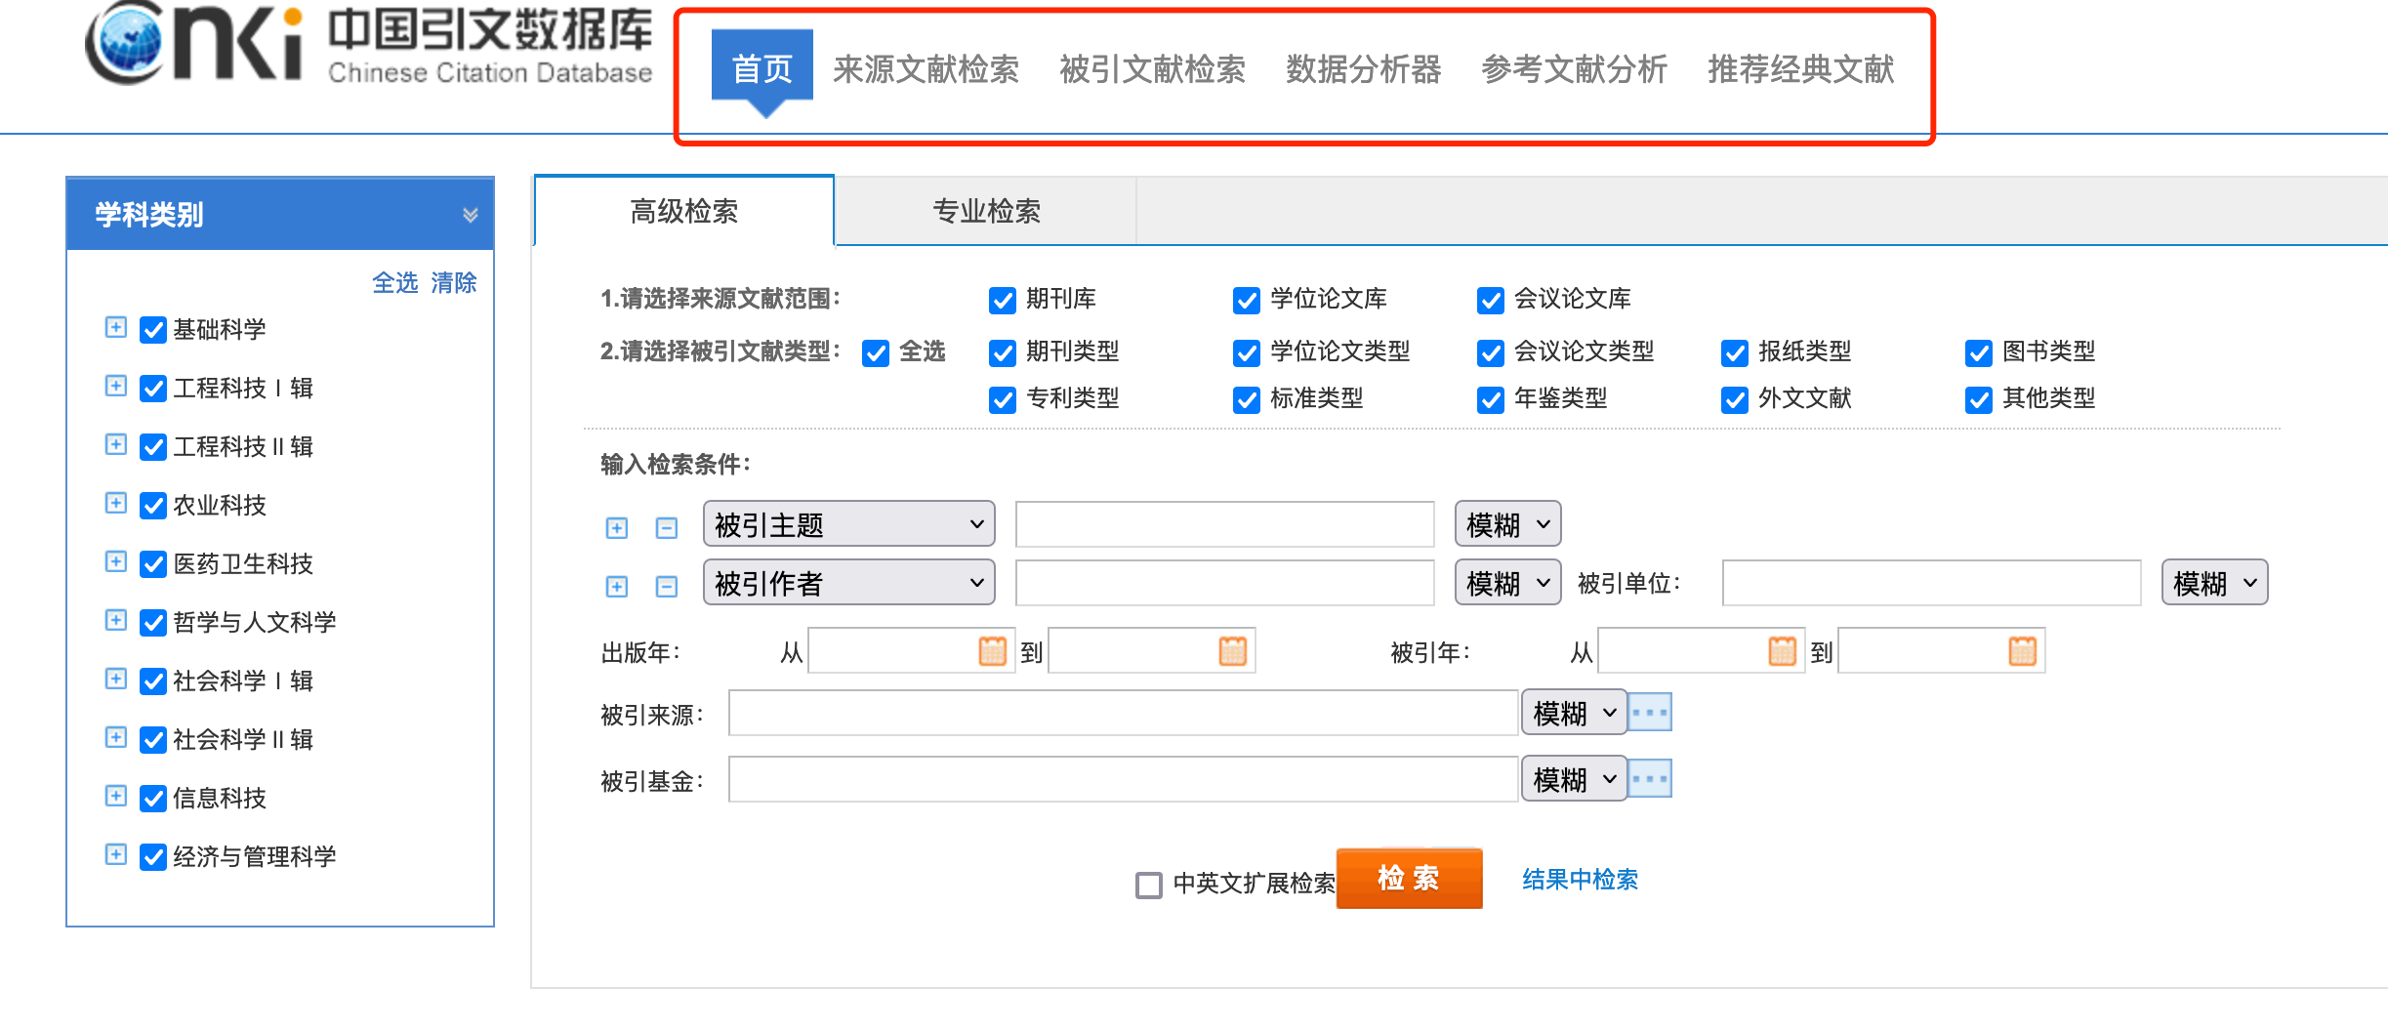Screen dimensions: 2388x1031
Task: Open 数据分析器 in top navigation
Action: point(1363,69)
